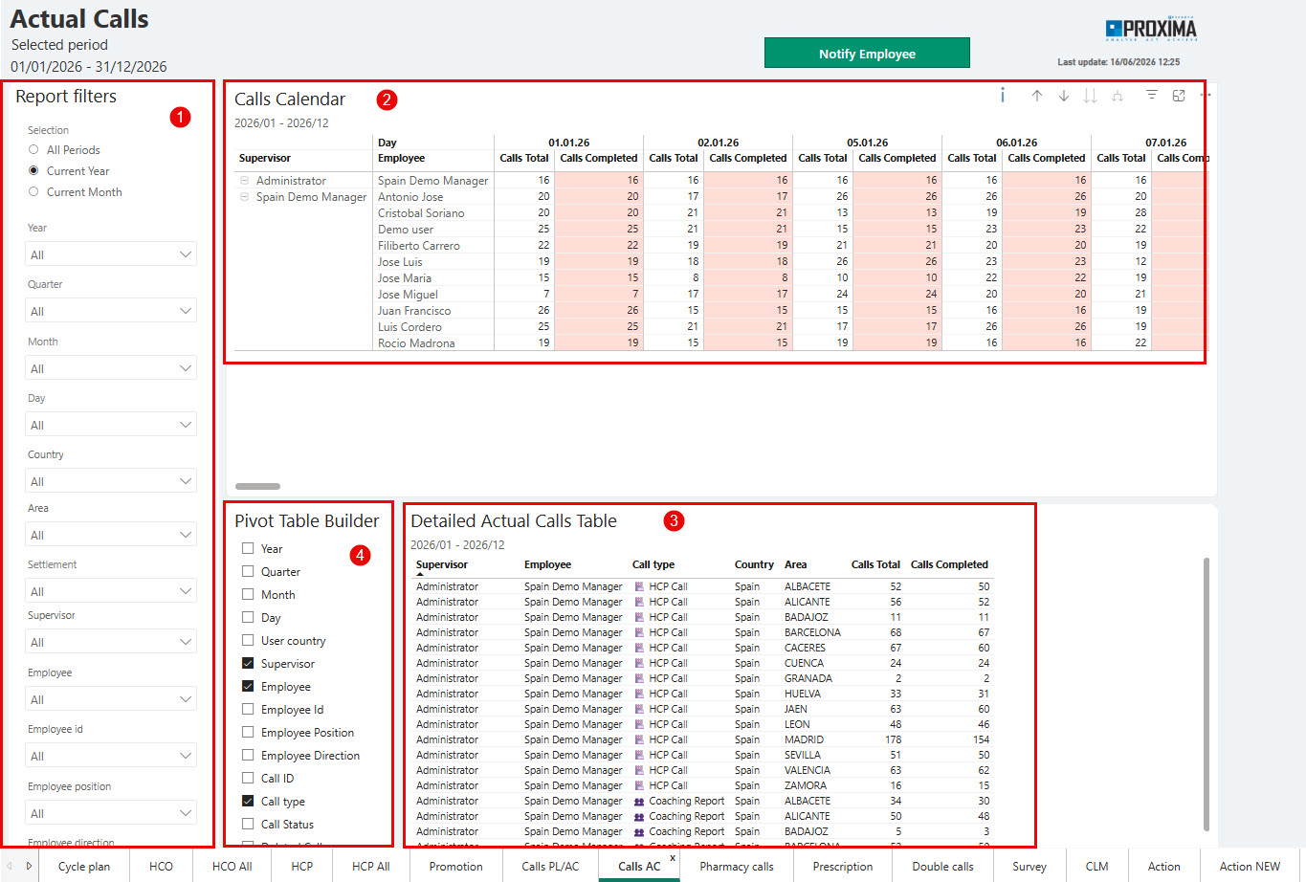
Task: Click go to next level double-arrow icon
Action: [x=1090, y=96]
